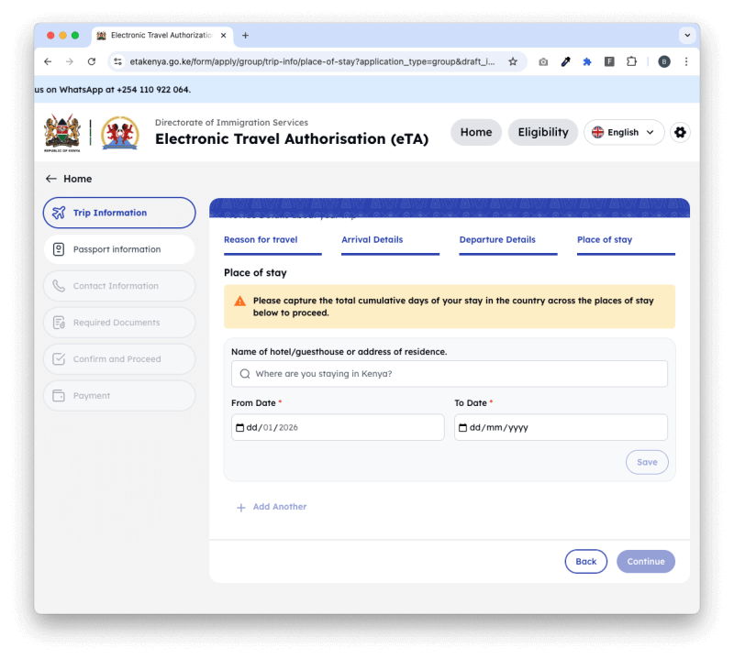The width and height of the screenshot is (734, 659).
Task: Expand the tab search dropdown arrow
Action: tap(687, 36)
